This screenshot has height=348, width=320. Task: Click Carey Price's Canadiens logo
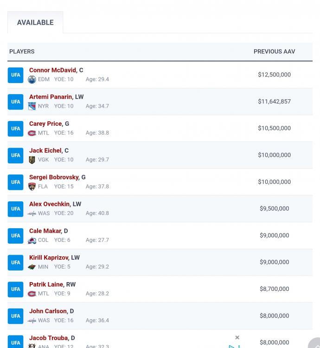pos(32,133)
